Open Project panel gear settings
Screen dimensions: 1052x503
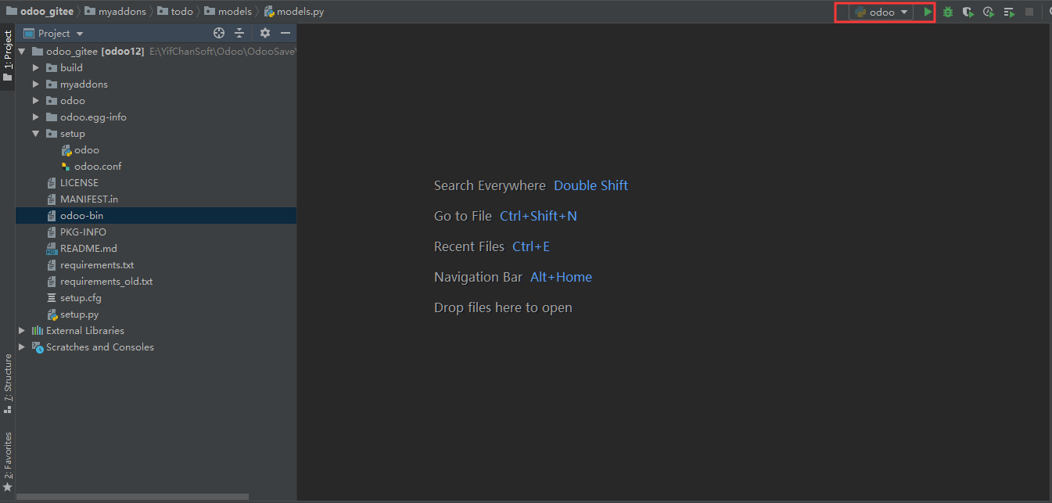265,33
